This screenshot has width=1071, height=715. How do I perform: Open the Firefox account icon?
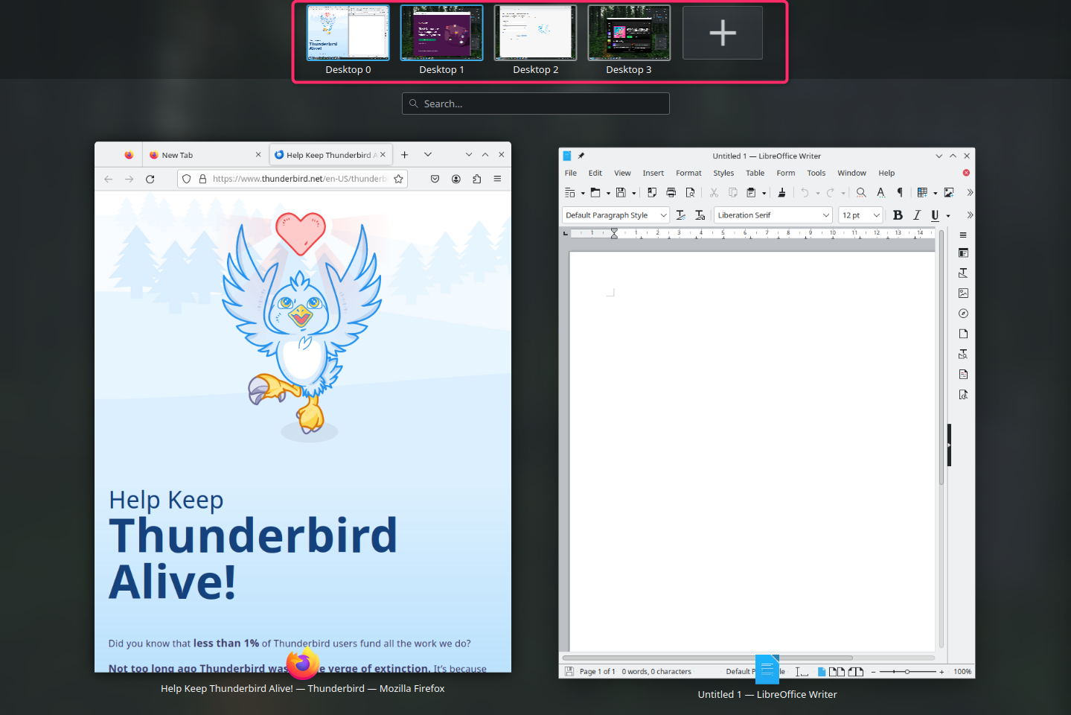pyautogui.click(x=456, y=179)
